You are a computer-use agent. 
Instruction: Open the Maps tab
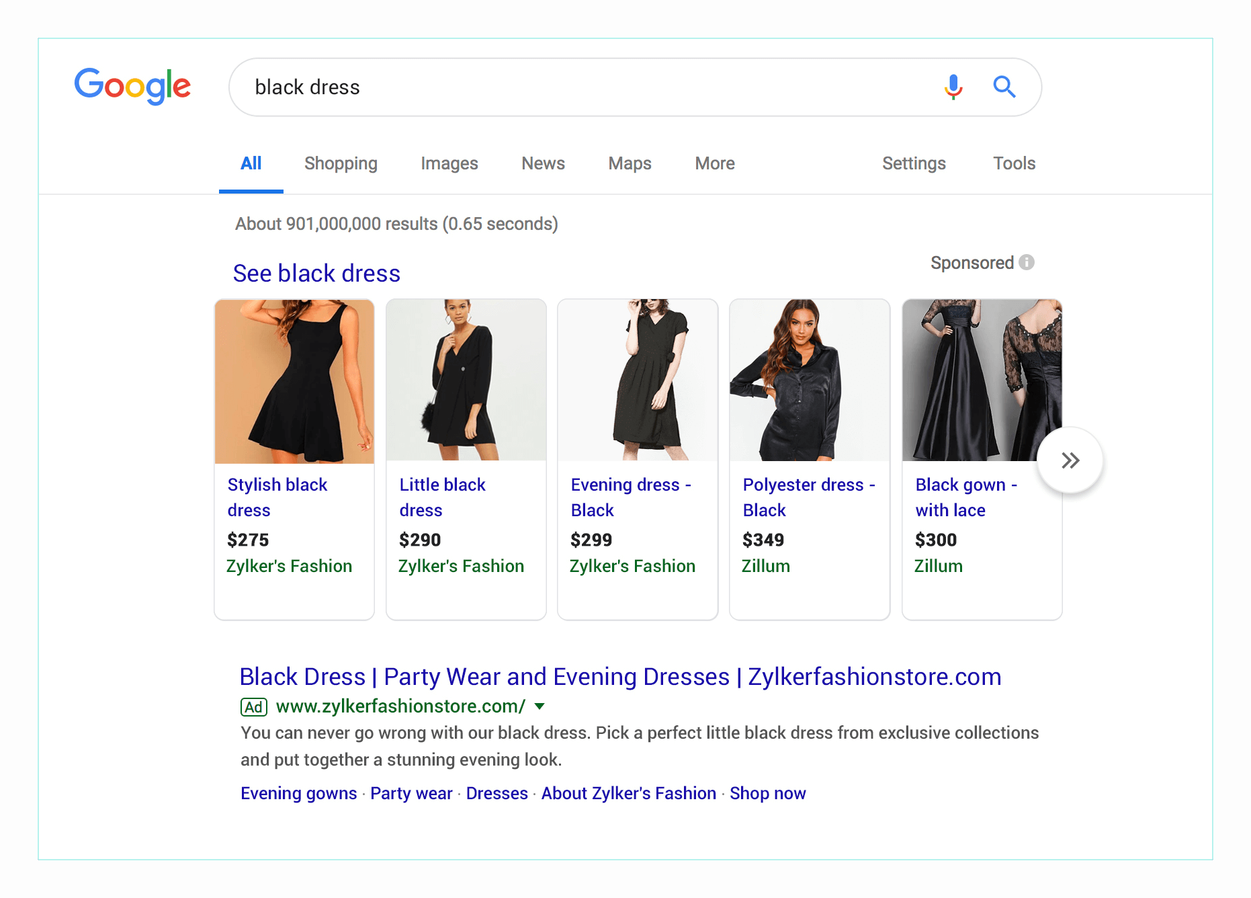coord(630,163)
